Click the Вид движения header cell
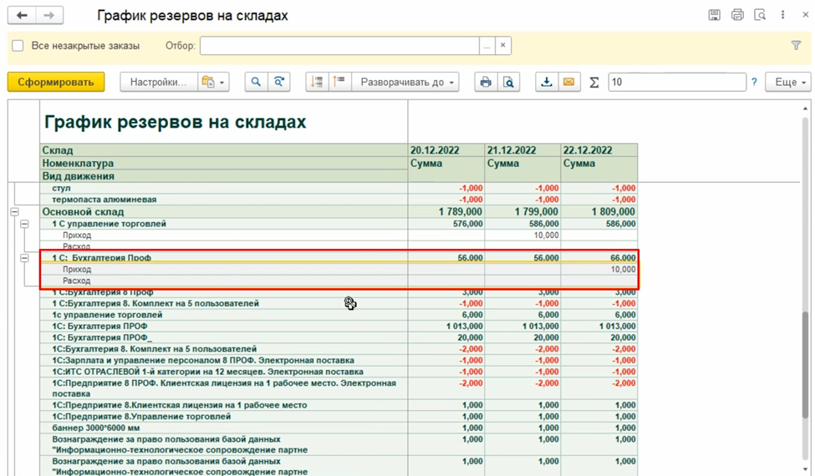Screen dimensions: 815x476 [223, 176]
